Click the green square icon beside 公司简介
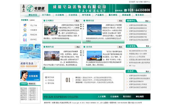Screen dimensions: 171x105 [44, 21]
